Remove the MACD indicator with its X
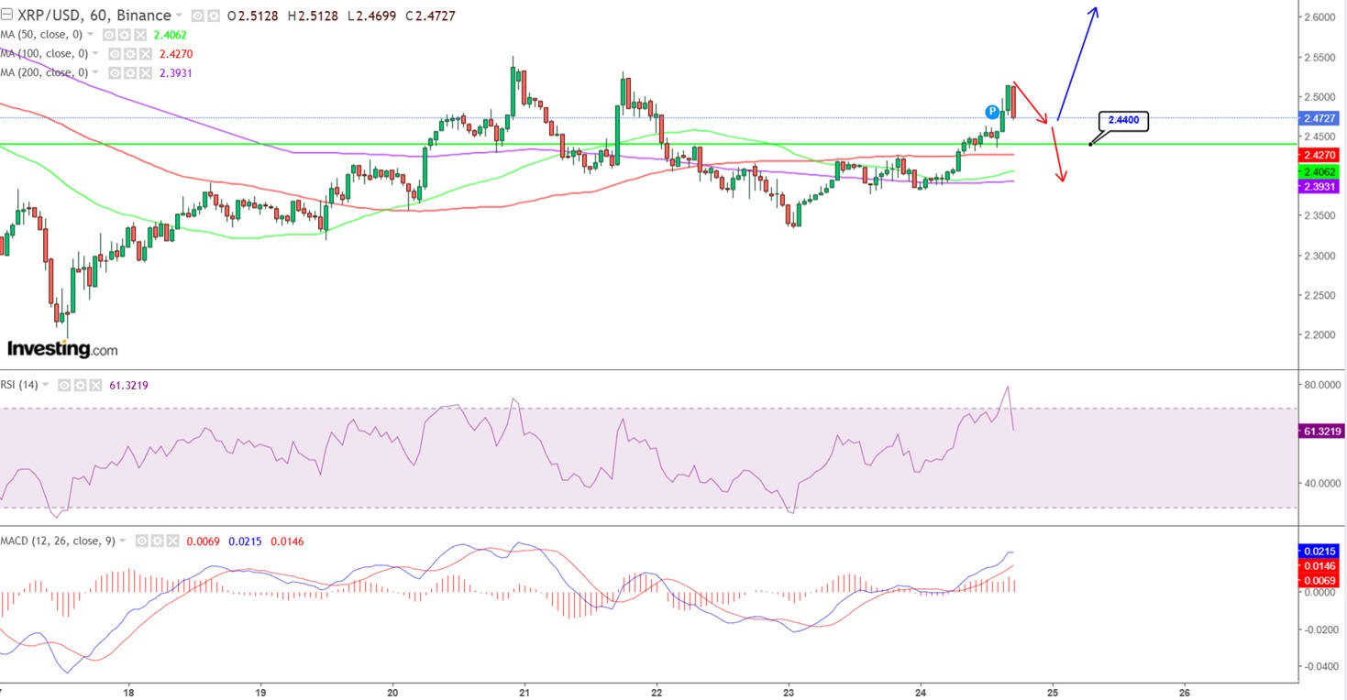 pos(173,541)
